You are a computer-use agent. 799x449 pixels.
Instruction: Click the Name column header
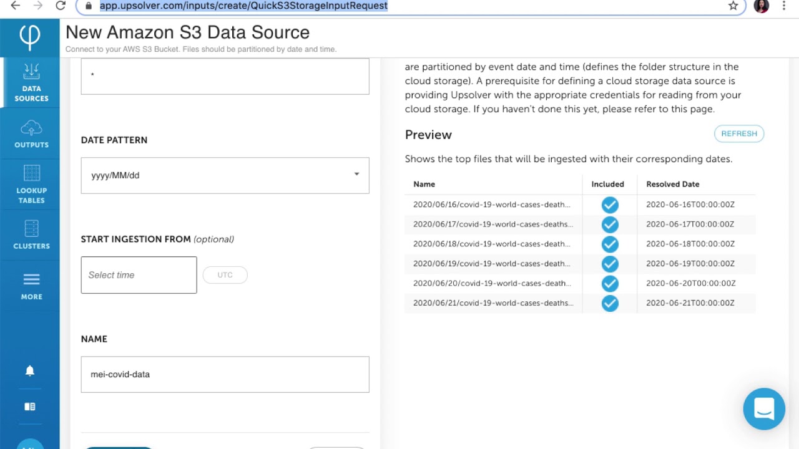[424, 184]
